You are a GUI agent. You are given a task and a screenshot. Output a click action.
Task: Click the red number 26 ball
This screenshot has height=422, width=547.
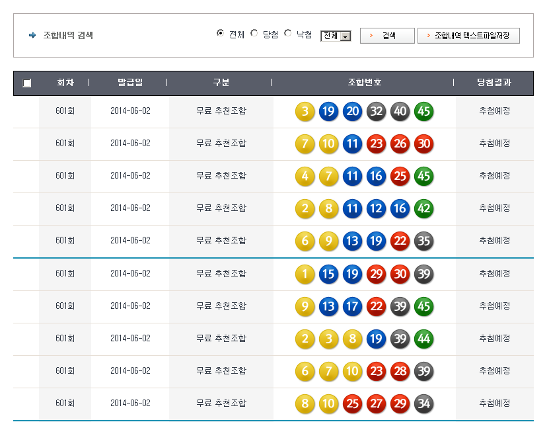point(400,144)
